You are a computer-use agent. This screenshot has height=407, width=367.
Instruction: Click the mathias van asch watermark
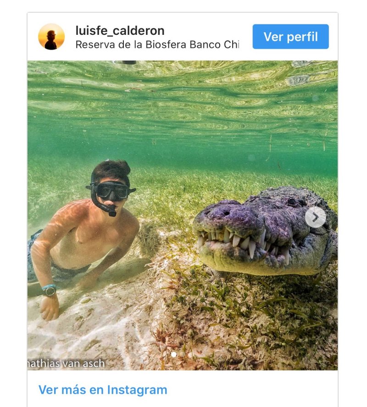(x=66, y=363)
